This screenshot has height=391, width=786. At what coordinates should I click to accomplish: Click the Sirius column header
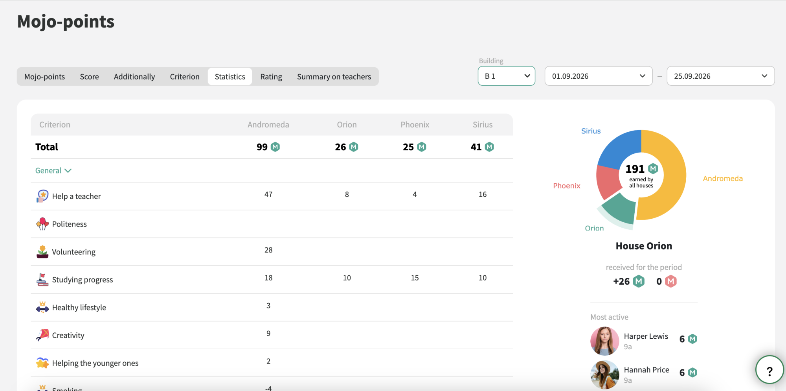pos(483,125)
